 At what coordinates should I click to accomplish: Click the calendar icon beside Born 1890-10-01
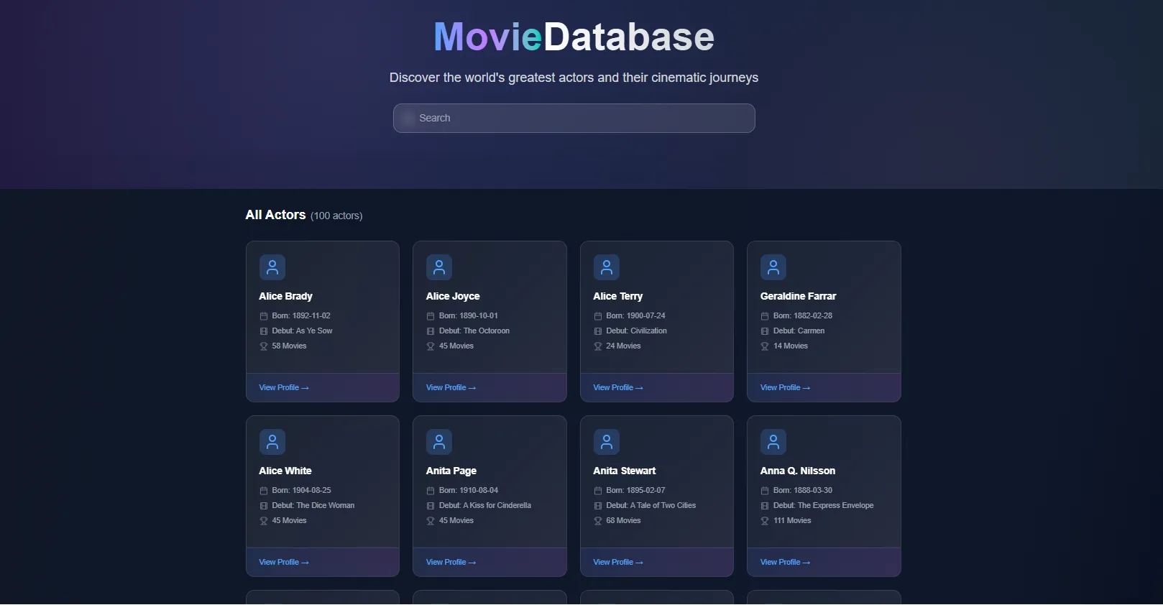pyautogui.click(x=431, y=316)
